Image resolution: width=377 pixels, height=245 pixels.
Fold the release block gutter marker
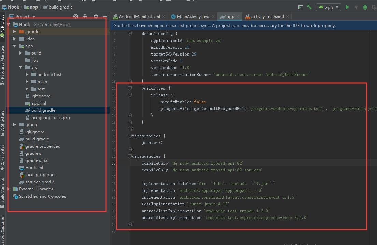click(130, 95)
